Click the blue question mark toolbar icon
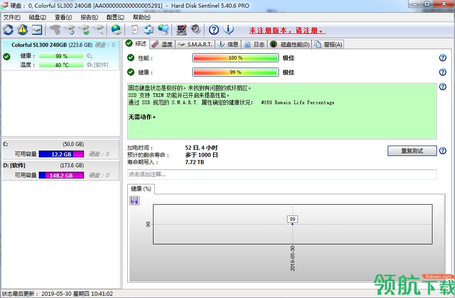Image resolution: width=455 pixels, height=298 pixels. pyautogui.click(x=214, y=30)
